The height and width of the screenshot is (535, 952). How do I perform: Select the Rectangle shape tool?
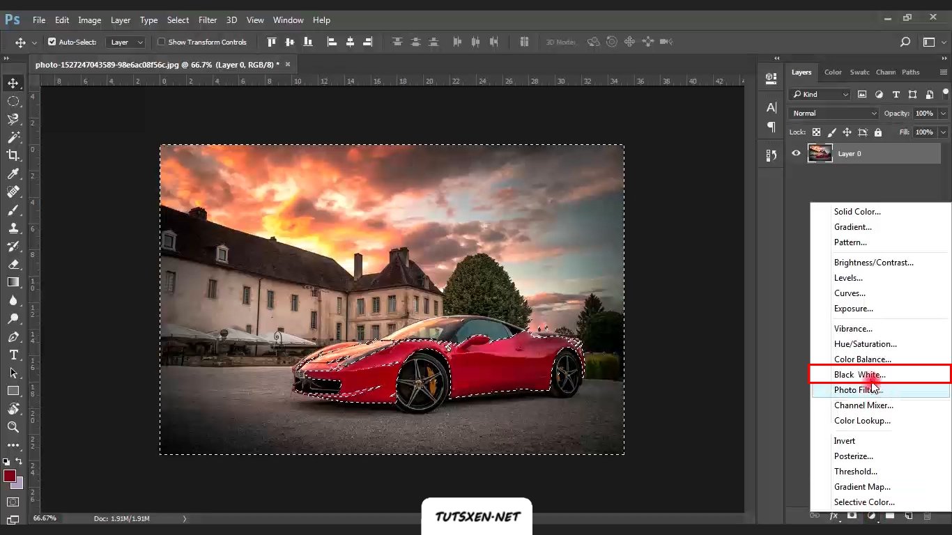(13, 391)
